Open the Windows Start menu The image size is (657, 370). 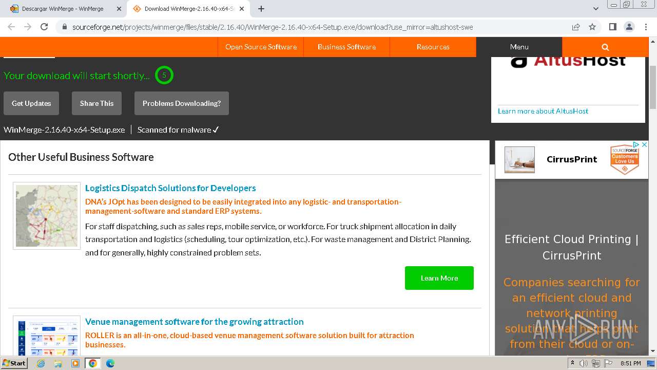[x=14, y=363]
